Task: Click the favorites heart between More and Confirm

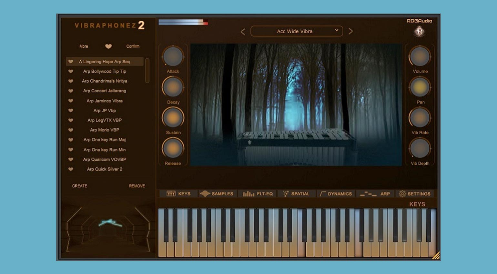Action: (x=108, y=46)
